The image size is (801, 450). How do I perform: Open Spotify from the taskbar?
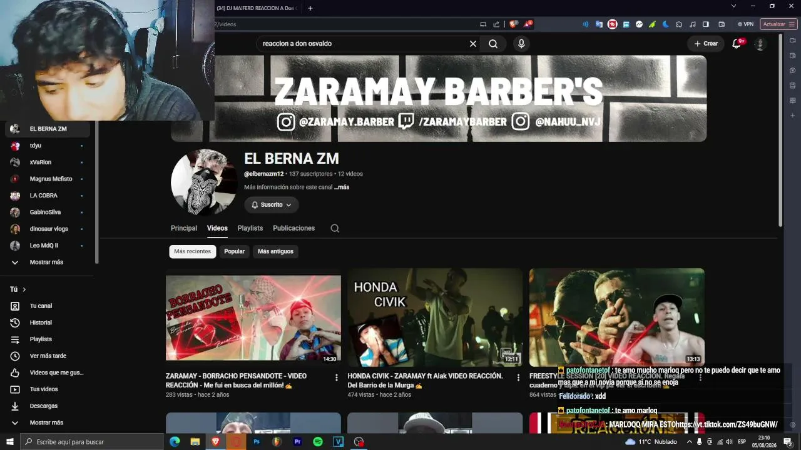point(318,442)
